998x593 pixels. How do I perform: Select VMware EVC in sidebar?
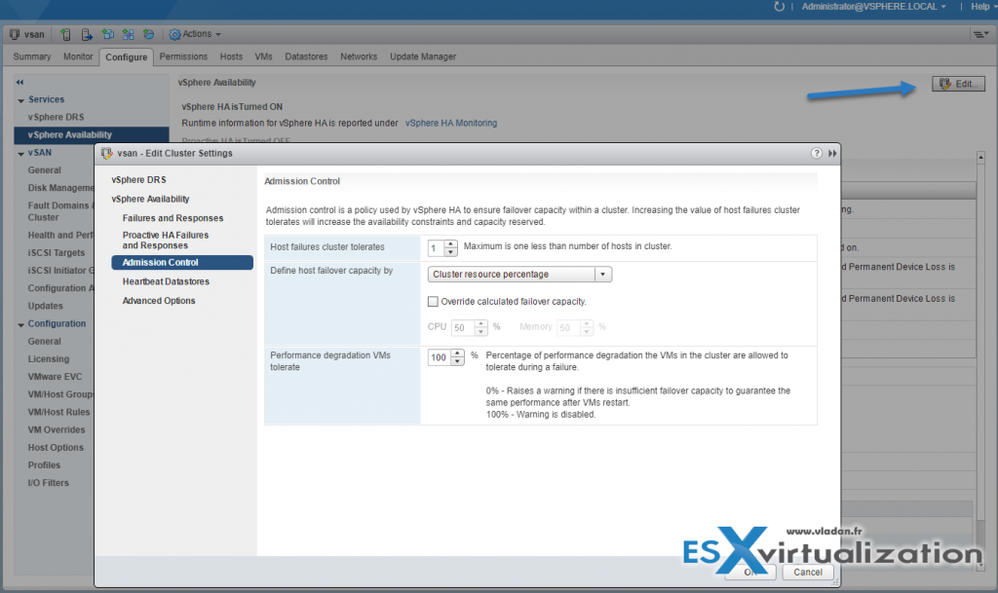tap(55, 377)
